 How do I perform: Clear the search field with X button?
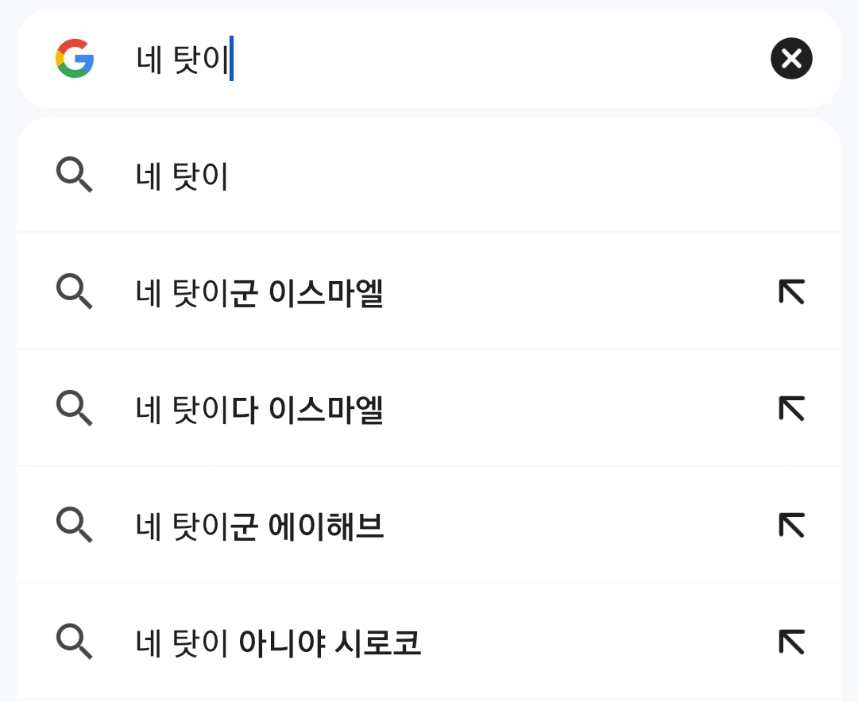[x=791, y=59]
